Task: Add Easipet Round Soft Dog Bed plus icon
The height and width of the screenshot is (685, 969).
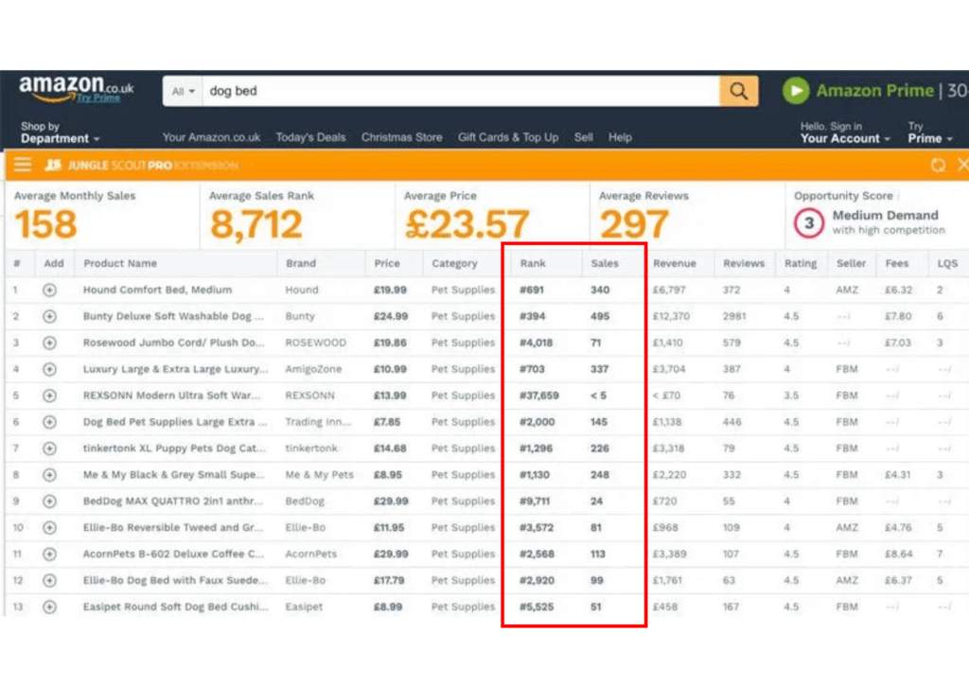Action: click(x=49, y=607)
